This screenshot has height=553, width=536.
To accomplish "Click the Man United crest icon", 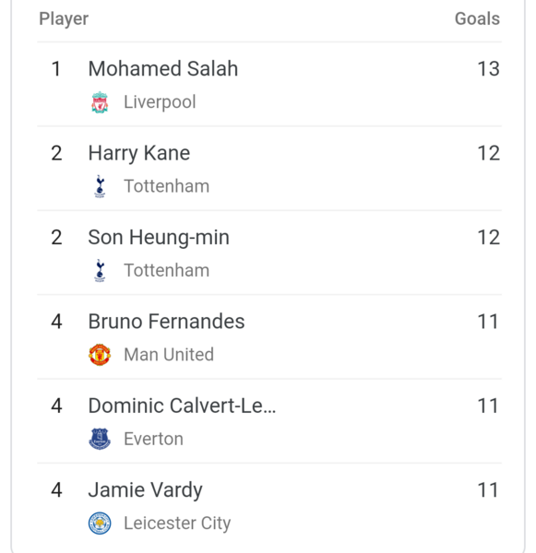I will pos(100,355).
